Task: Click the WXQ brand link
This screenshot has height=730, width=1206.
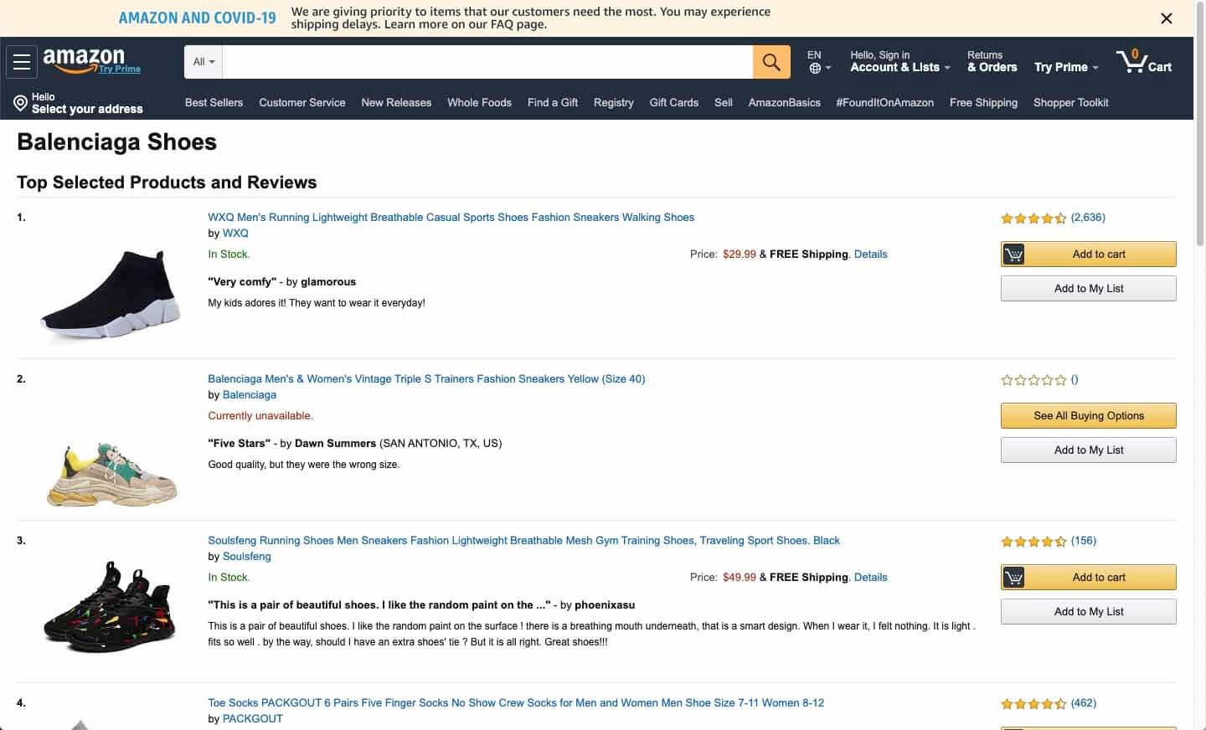Action: click(235, 233)
